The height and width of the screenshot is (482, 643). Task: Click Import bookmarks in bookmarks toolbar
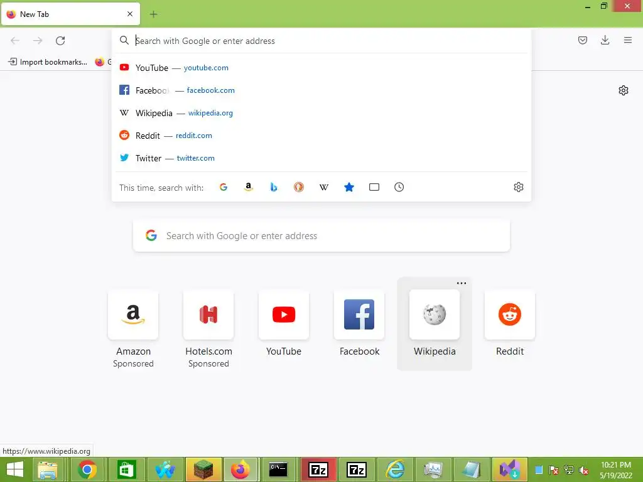click(x=48, y=62)
